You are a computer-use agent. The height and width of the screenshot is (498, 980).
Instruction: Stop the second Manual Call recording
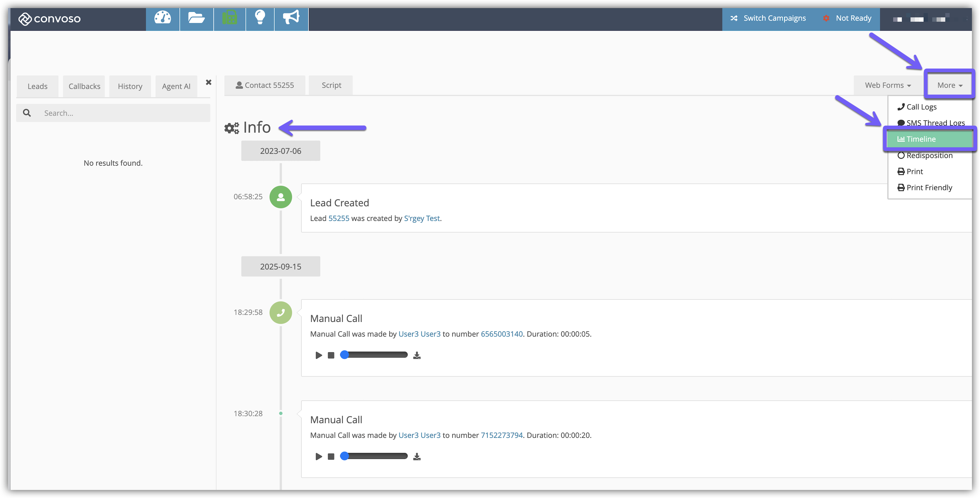331,456
